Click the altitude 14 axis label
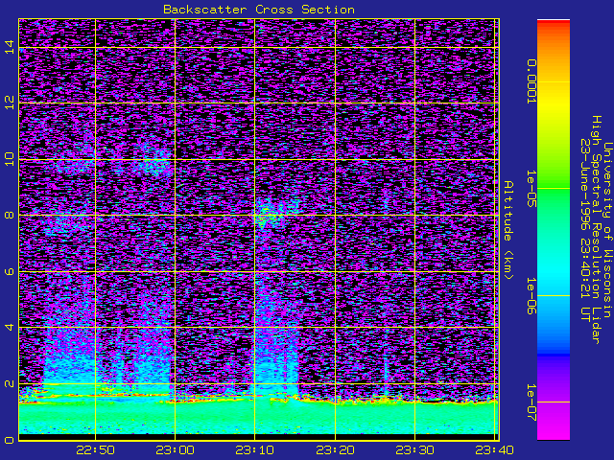This screenshot has width=614, height=460. coord(10,47)
